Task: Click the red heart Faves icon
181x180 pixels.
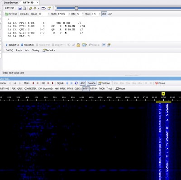Action: tap(157, 83)
